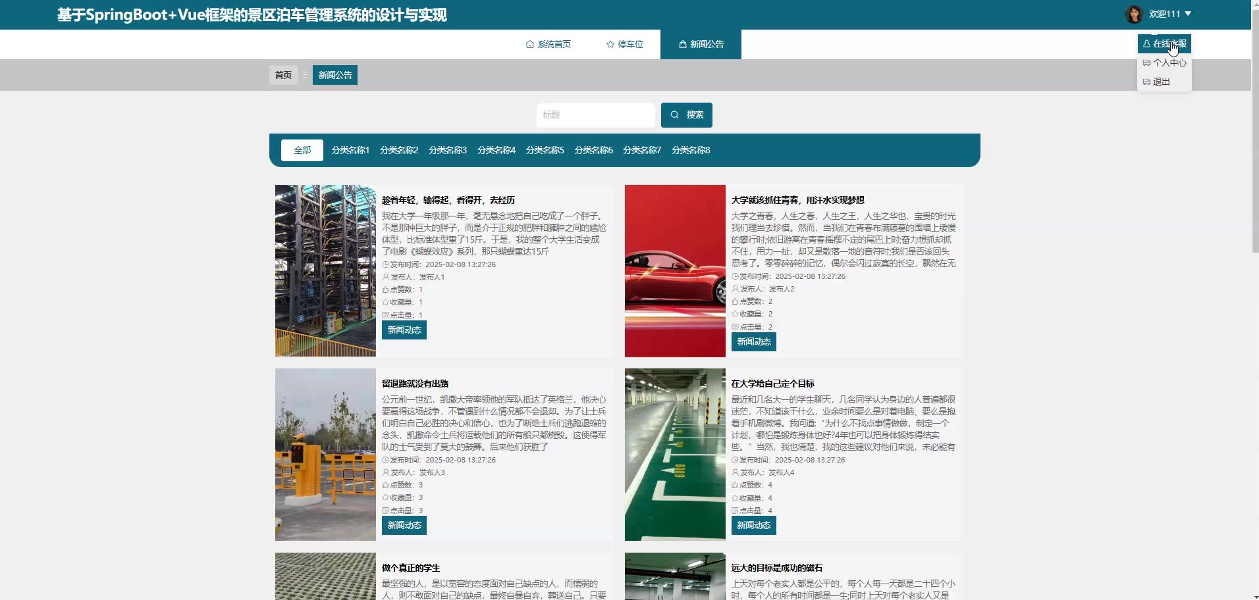The width and height of the screenshot is (1259, 600).
Task: Filter news by 分类名称8
Action: pos(691,151)
